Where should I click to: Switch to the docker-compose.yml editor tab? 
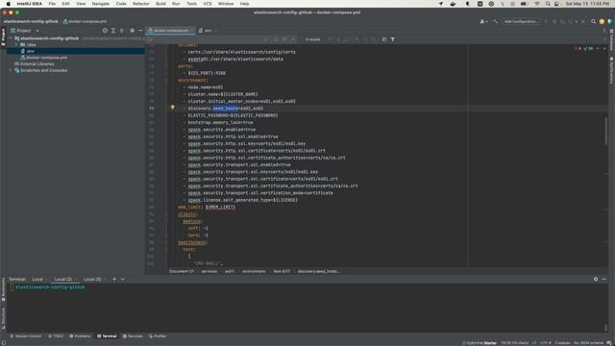(170, 30)
